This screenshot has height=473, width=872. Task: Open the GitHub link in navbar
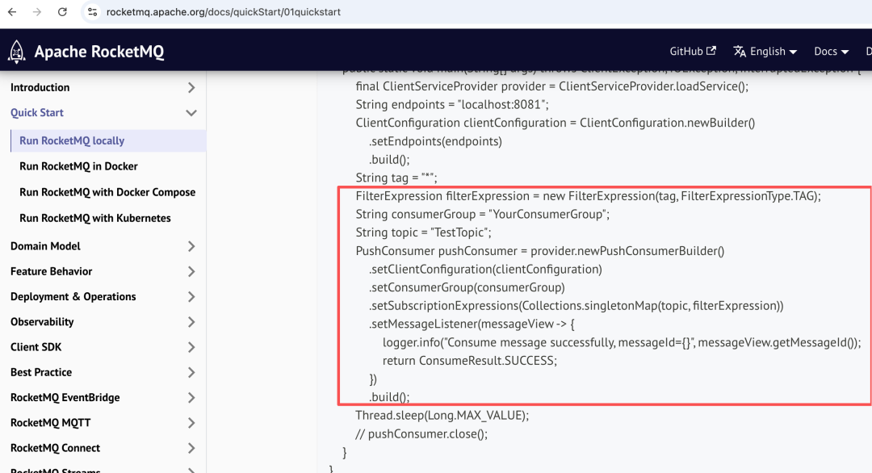(693, 51)
